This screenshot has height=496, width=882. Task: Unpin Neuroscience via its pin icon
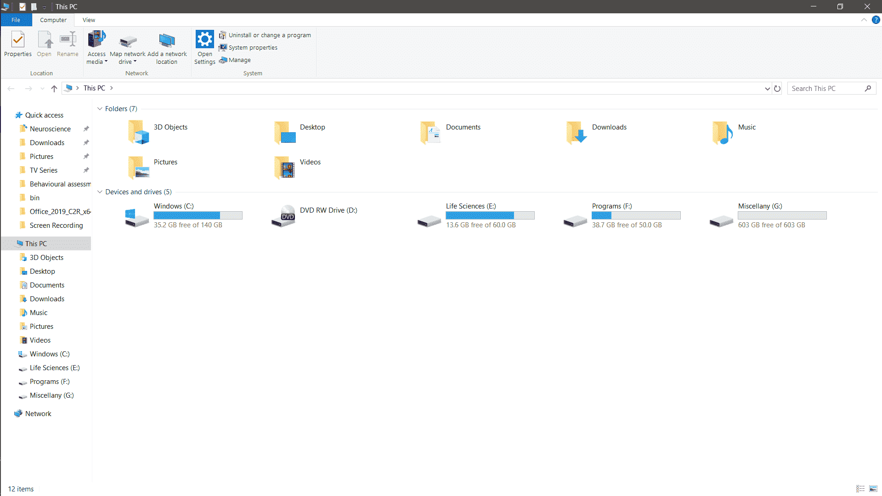(86, 129)
